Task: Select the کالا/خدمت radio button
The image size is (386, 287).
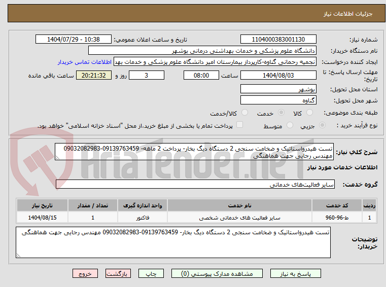Action: click(244, 113)
